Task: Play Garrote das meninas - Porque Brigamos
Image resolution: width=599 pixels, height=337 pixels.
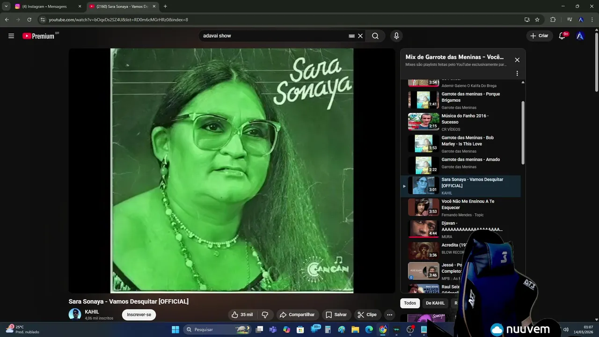Action: coord(460,100)
